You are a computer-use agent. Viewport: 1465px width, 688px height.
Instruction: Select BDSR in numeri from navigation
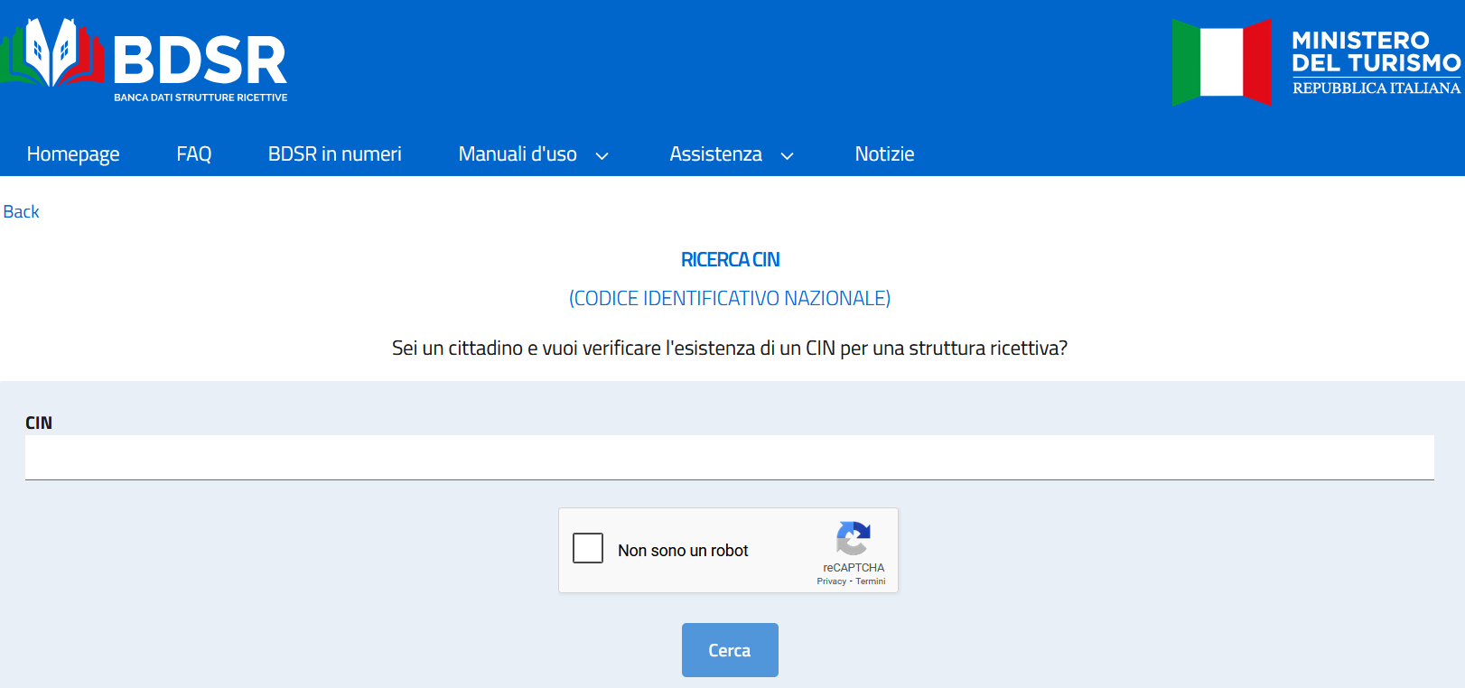pyautogui.click(x=334, y=154)
